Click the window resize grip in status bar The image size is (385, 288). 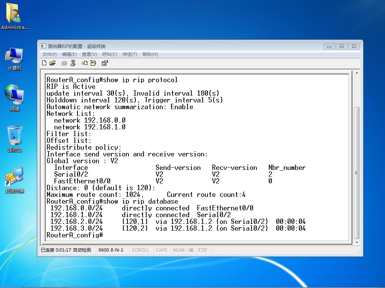click(358, 252)
